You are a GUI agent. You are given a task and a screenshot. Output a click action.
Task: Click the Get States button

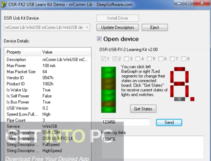pos(143,109)
